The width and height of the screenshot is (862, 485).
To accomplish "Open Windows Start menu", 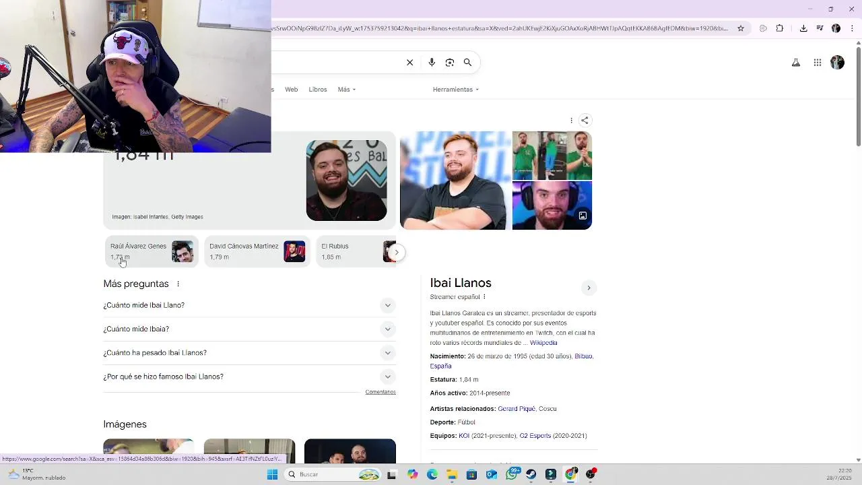I will (273, 474).
